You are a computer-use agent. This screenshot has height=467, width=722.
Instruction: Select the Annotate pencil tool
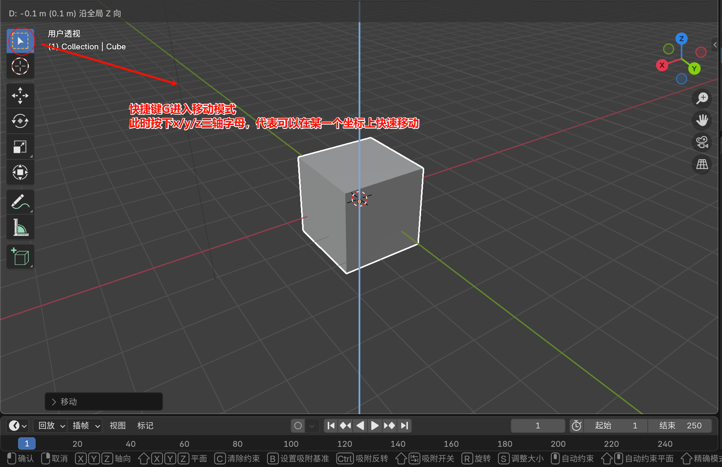(x=20, y=202)
